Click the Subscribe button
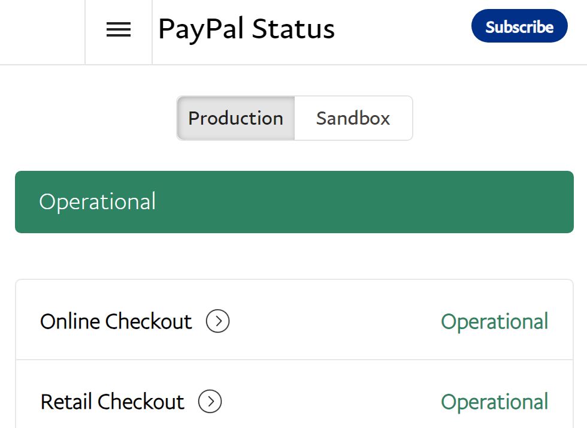The height and width of the screenshot is (428, 587). (x=519, y=26)
